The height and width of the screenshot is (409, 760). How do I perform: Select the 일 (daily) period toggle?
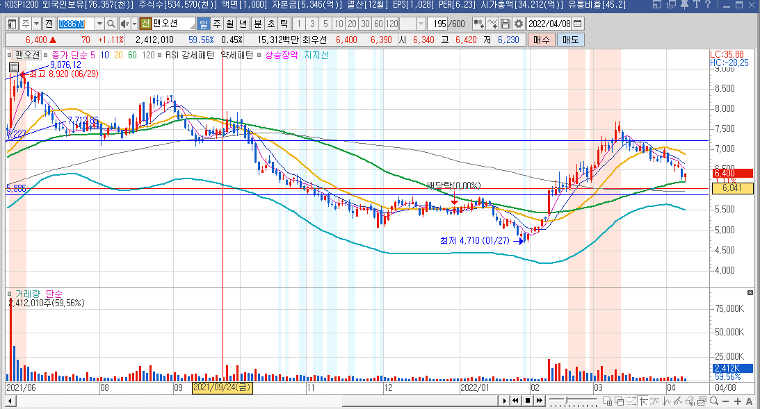click(x=203, y=24)
